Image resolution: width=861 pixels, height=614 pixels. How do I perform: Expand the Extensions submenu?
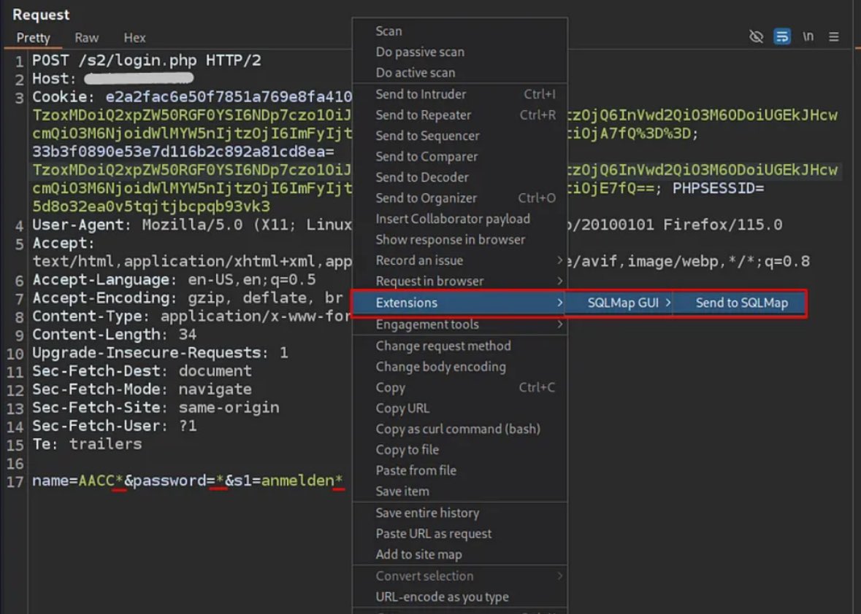click(x=459, y=303)
